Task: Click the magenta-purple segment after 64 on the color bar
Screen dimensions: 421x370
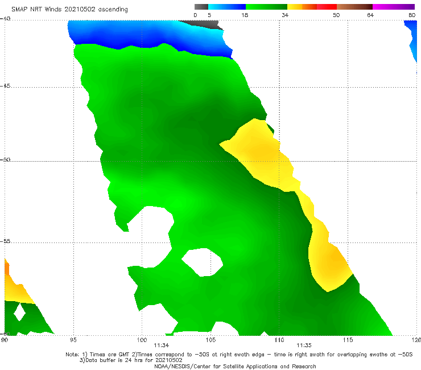Action: point(394,7)
